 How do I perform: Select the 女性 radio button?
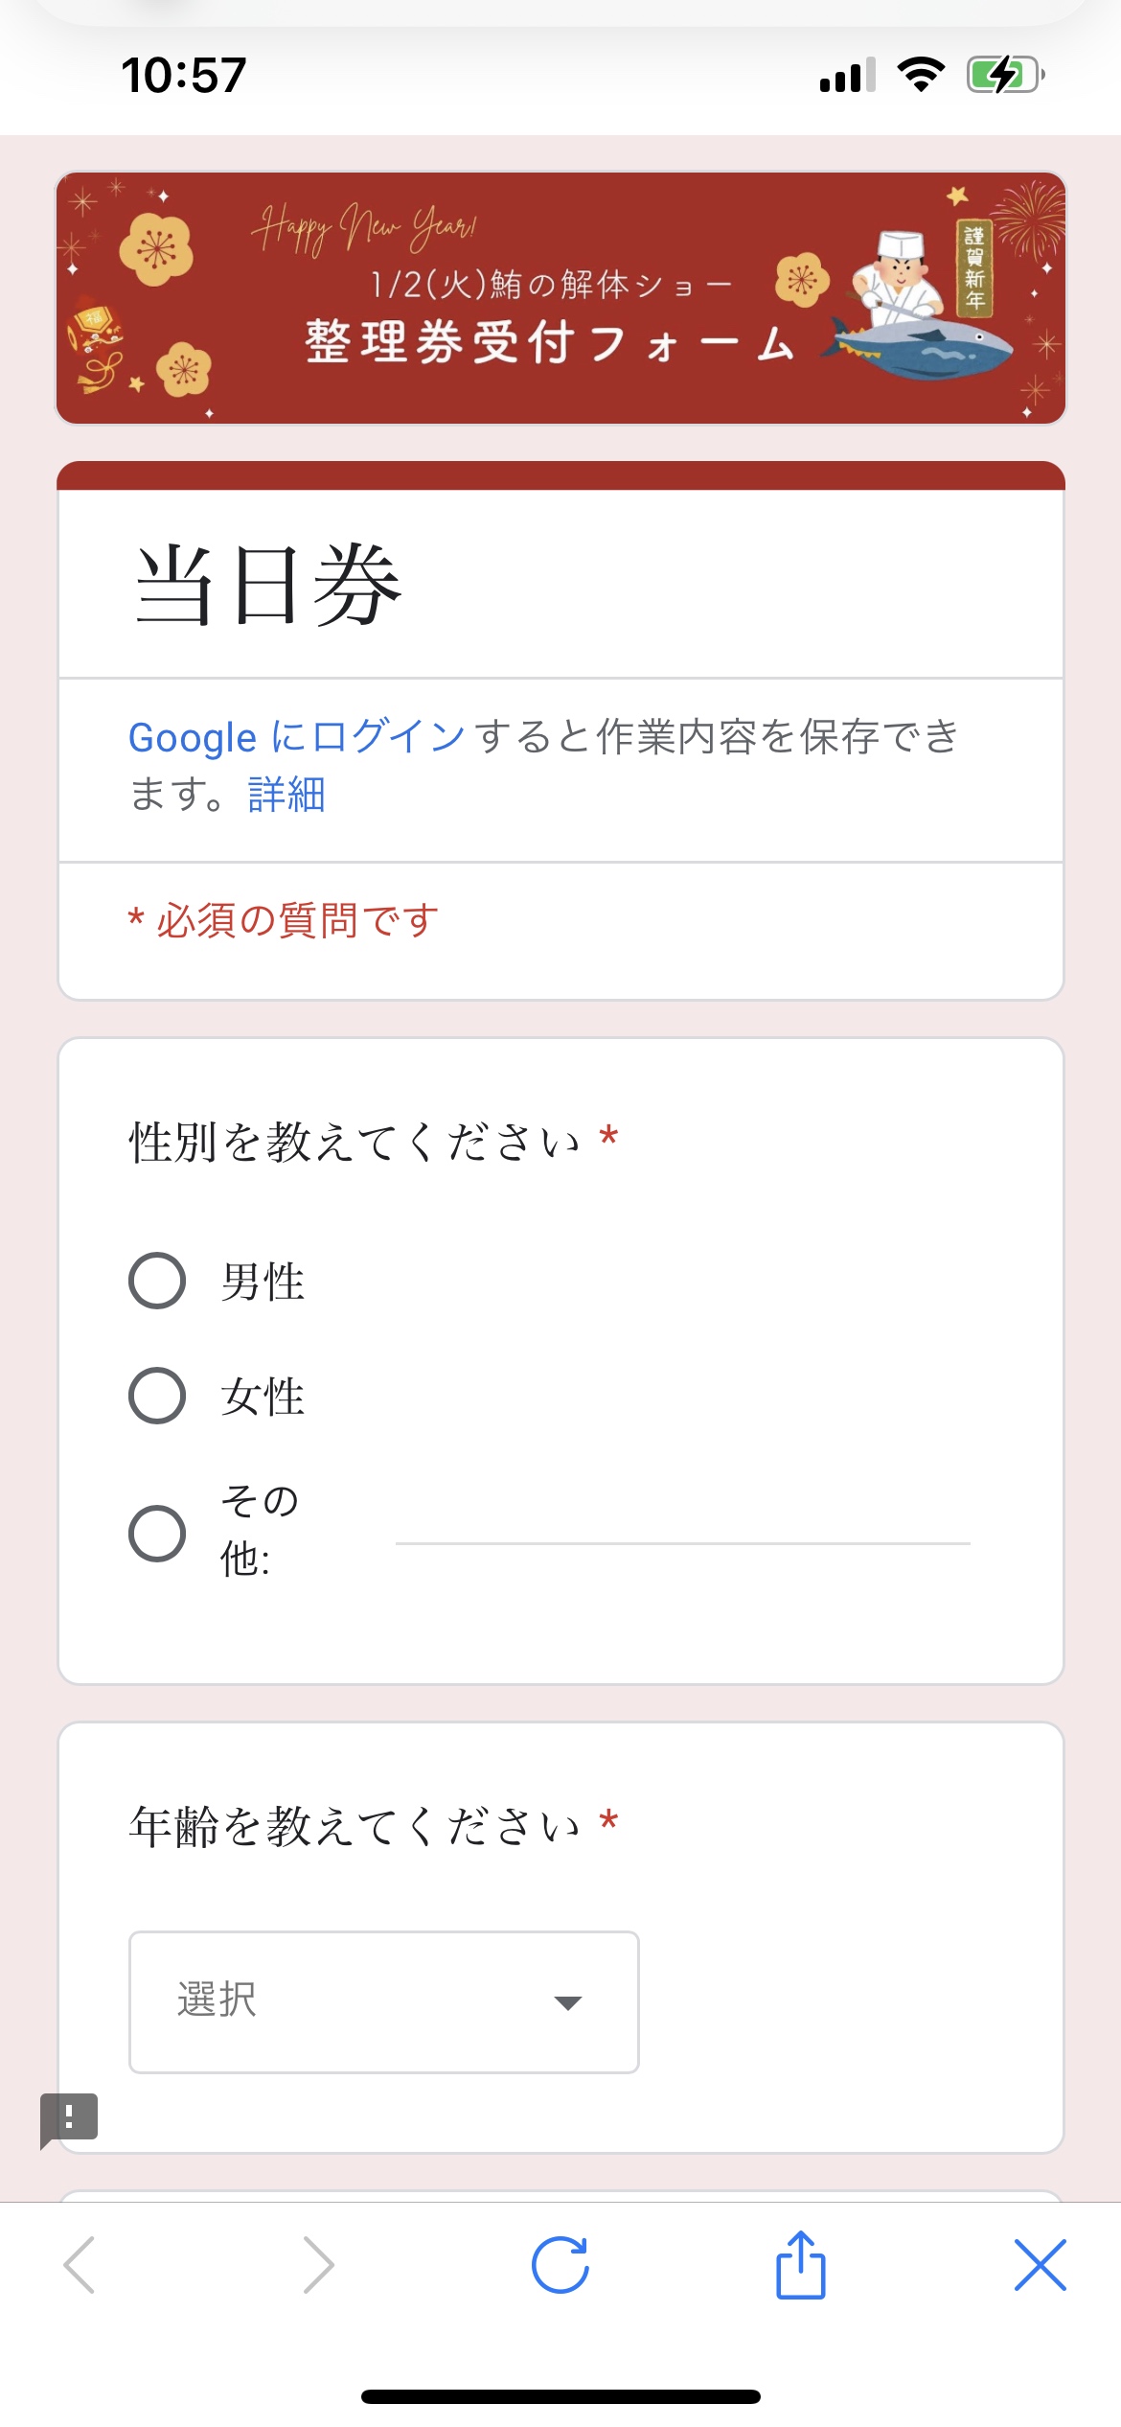[157, 1396]
